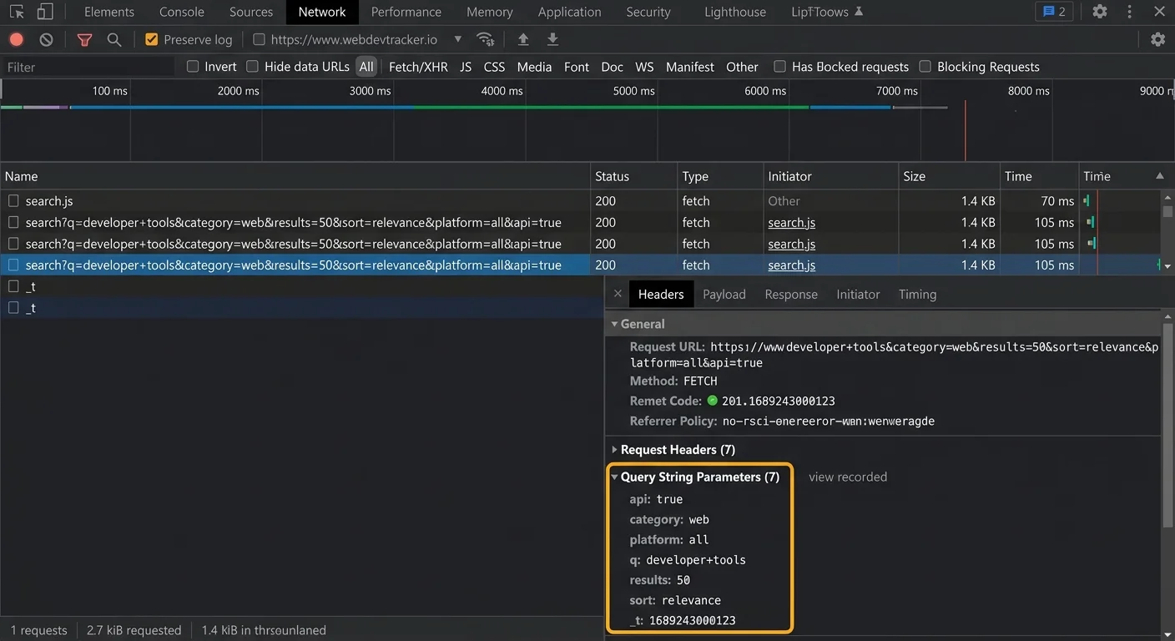This screenshot has width=1175, height=641.
Task: Show the Payload tab of request
Action: click(x=724, y=294)
